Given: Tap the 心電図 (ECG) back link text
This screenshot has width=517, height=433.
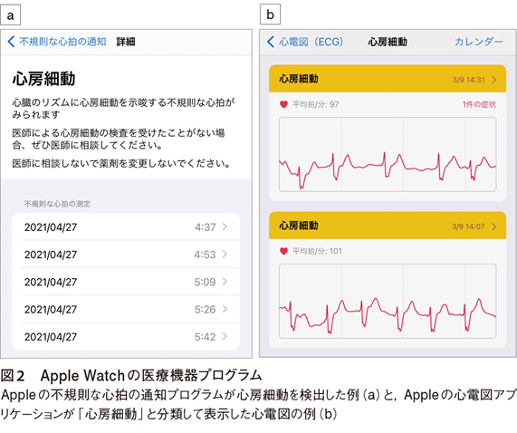Looking at the screenshot, I should (311, 42).
